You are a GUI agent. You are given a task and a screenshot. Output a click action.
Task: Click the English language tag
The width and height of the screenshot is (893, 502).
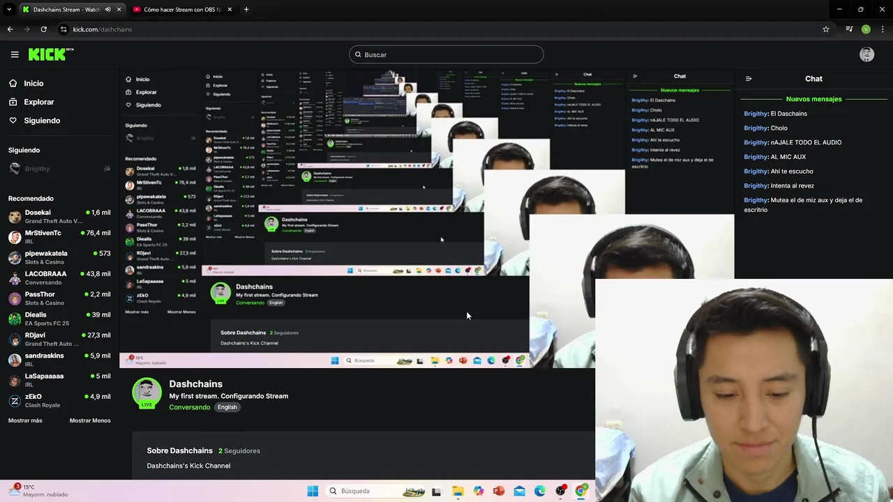pyautogui.click(x=227, y=407)
